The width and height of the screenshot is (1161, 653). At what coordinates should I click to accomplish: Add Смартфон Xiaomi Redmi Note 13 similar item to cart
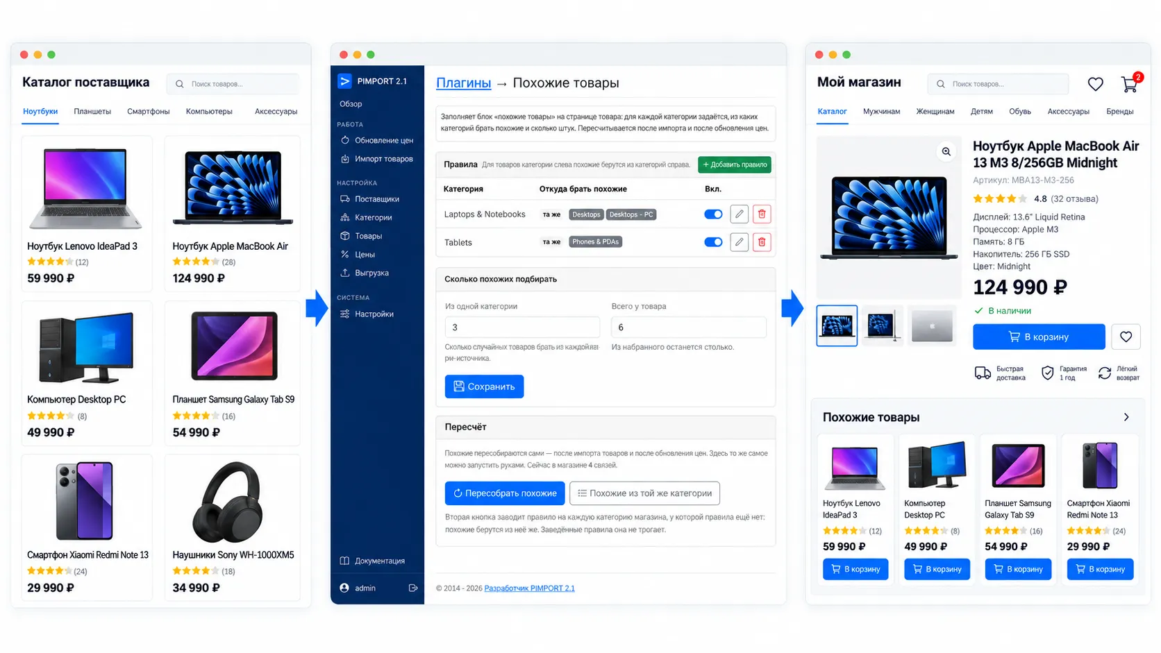(x=1100, y=569)
